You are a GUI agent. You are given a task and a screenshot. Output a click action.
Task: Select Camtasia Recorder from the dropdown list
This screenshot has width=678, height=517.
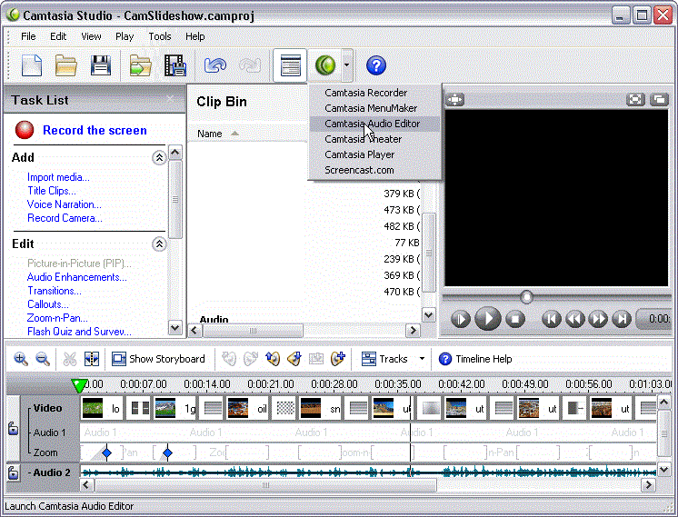[374, 93]
